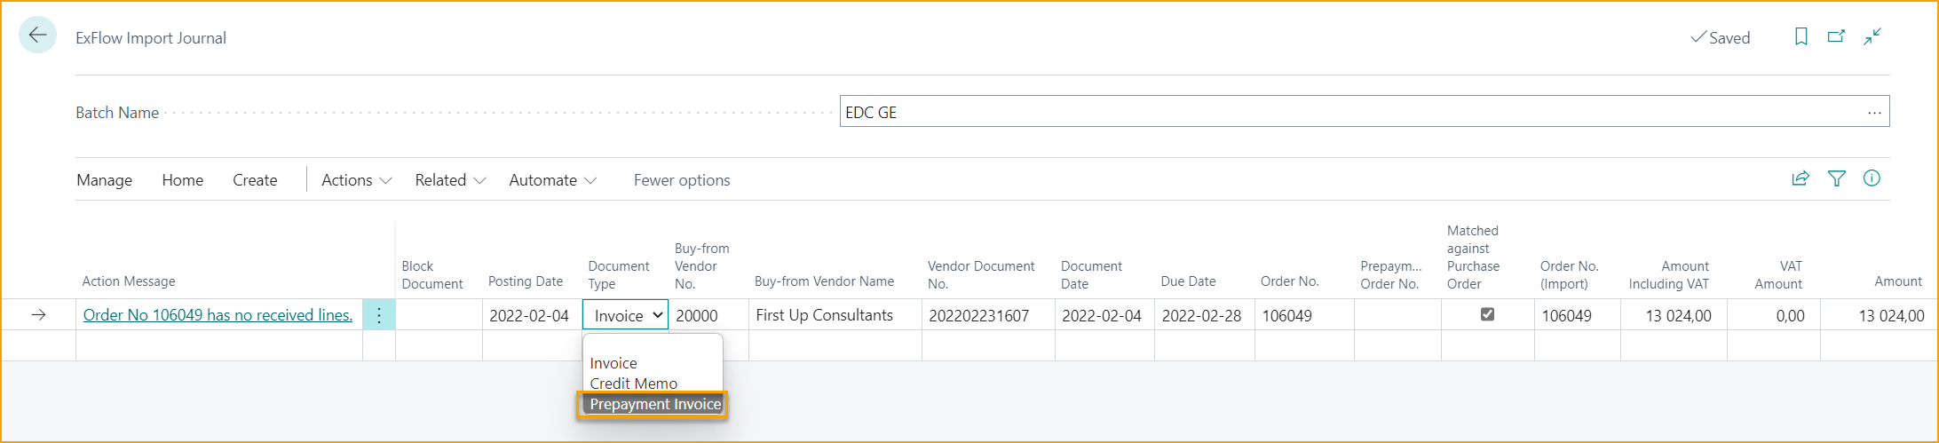1939x443 pixels.
Task: Show the information FactBox icon
Action: point(1872,178)
